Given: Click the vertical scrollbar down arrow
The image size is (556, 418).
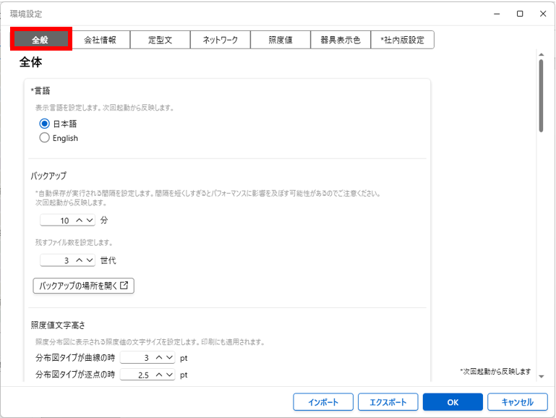Looking at the screenshot, I should pyautogui.click(x=541, y=375).
